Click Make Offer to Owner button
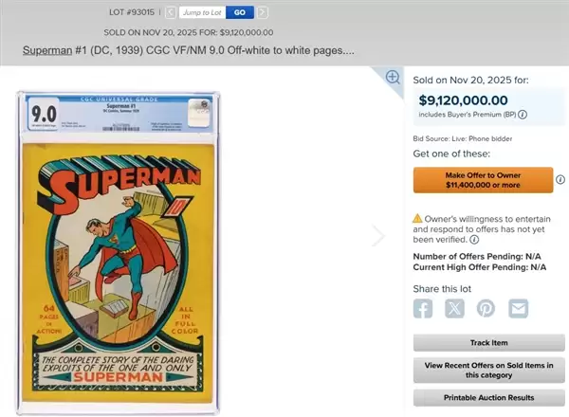569x417 pixels. 483,180
